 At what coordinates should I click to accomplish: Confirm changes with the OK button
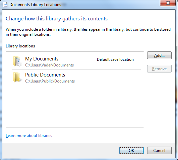131,151
